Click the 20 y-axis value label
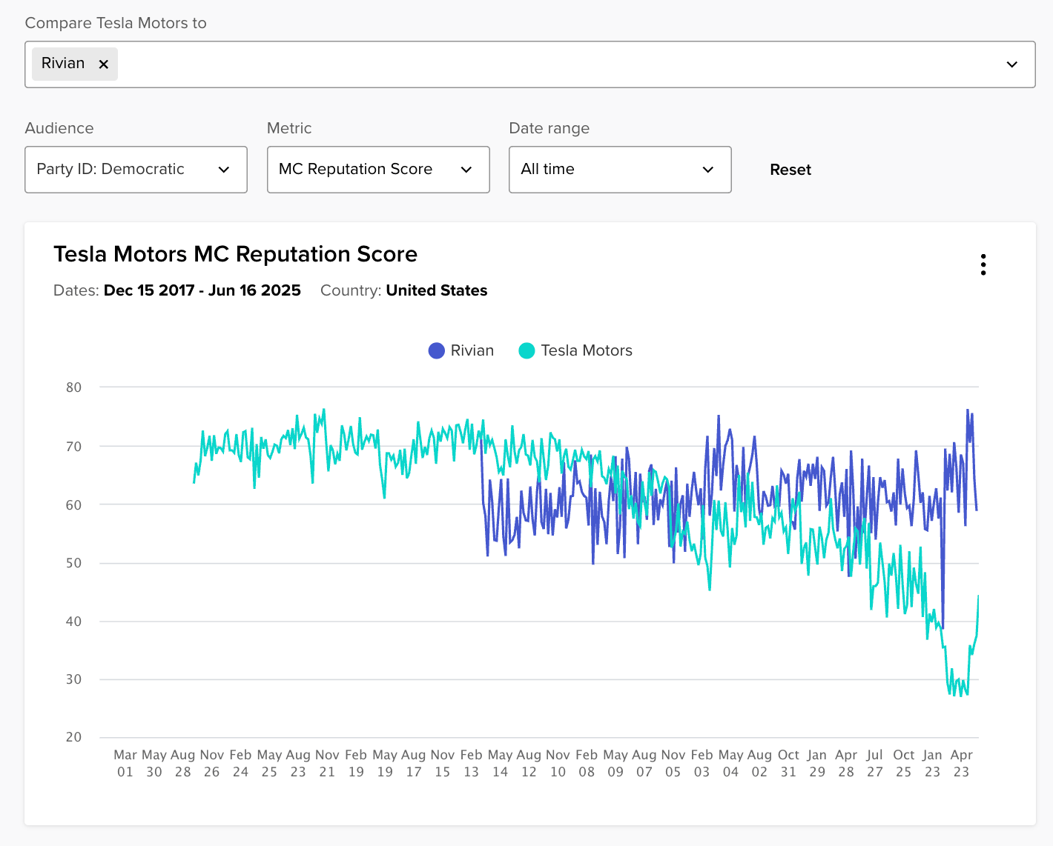This screenshot has height=846, width=1053. tap(73, 737)
